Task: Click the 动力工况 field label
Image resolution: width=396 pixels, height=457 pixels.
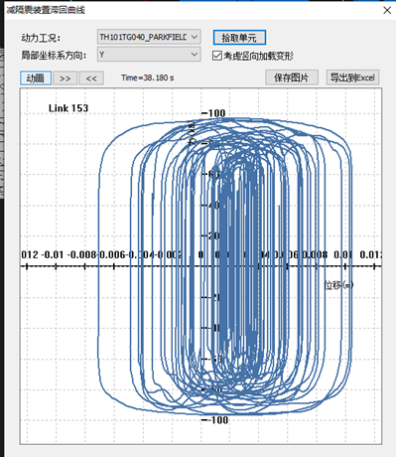Action: point(41,38)
